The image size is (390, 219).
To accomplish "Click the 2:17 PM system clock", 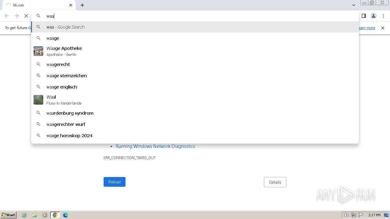I will [x=374, y=215].
